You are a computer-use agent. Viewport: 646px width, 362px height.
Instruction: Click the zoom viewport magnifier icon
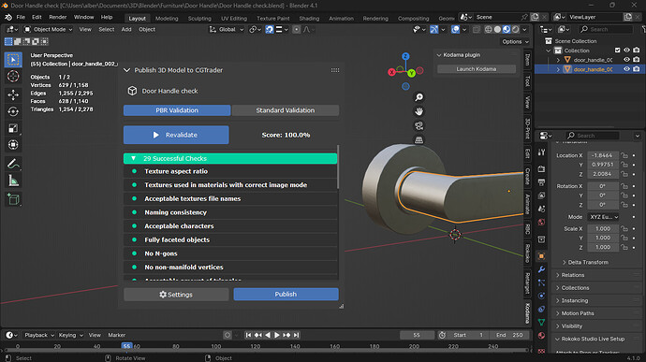(419, 97)
